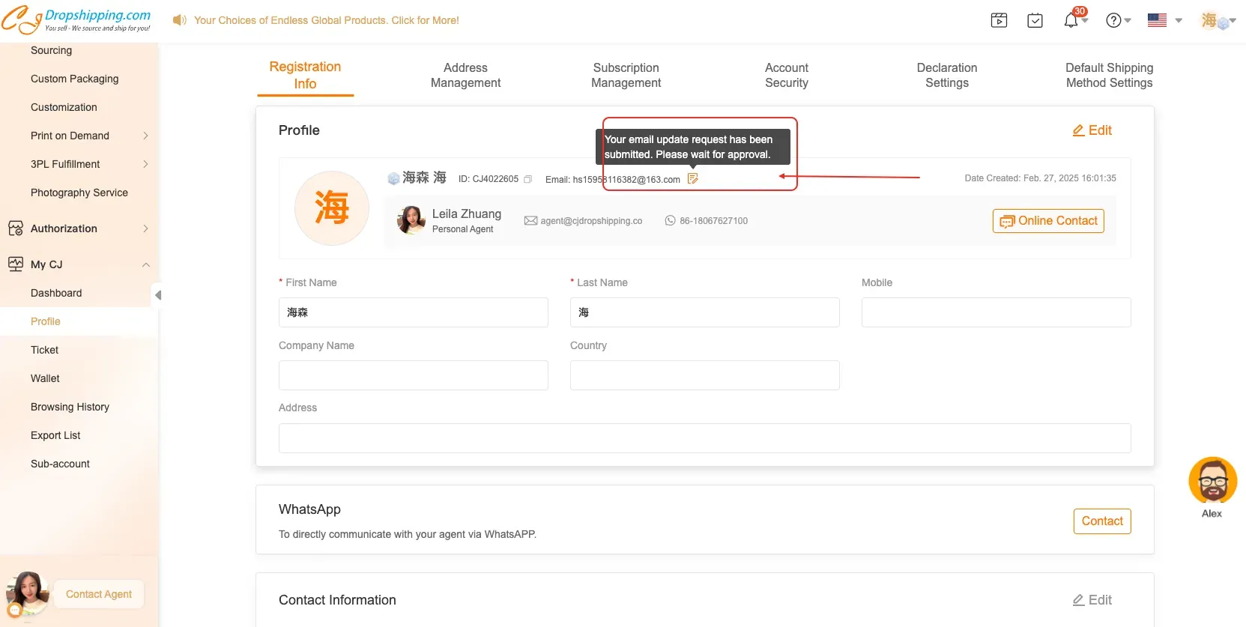The width and height of the screenshot is (1246, 627).
Task: Click the help question mark icon
Action: pyautogui.click(x=1113, y=21)
